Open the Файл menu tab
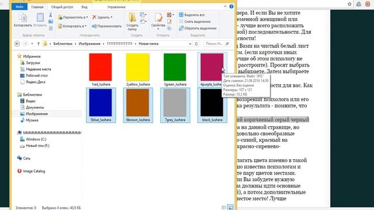 pos(19,6)
